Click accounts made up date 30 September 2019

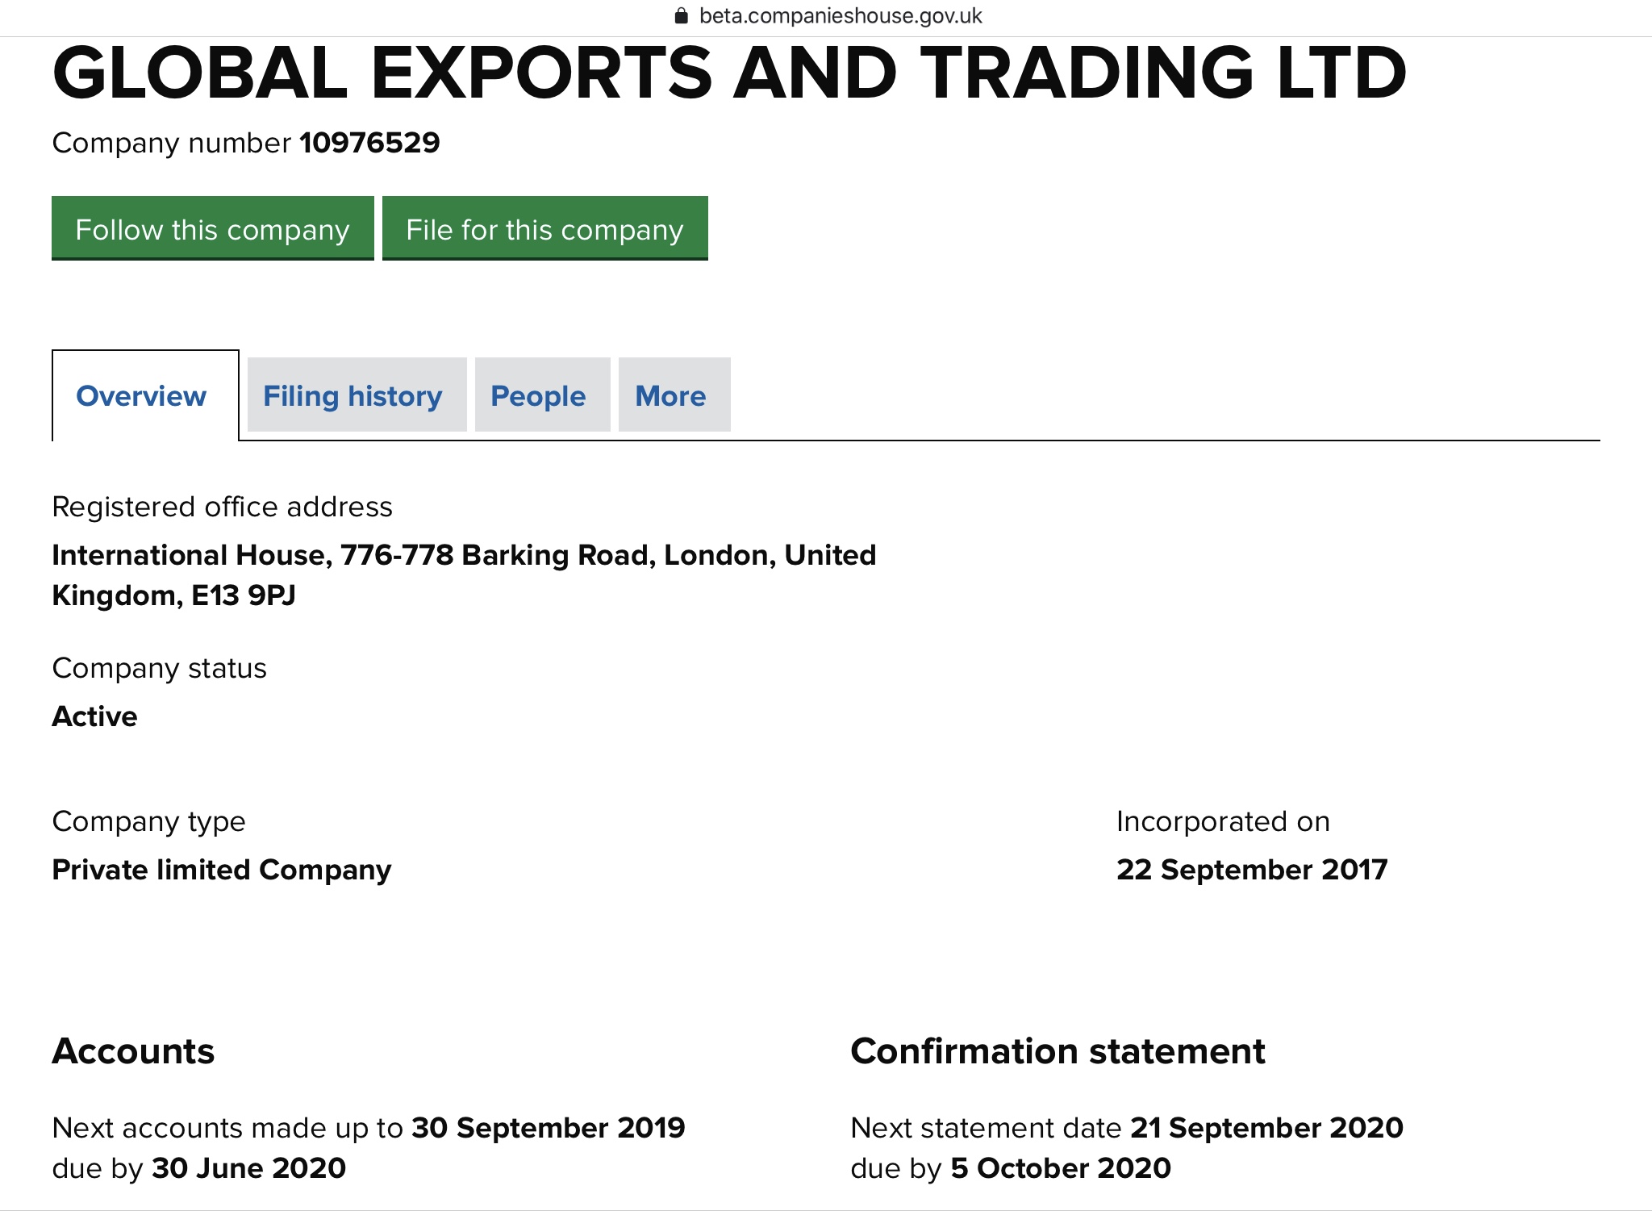point(548,1128)
